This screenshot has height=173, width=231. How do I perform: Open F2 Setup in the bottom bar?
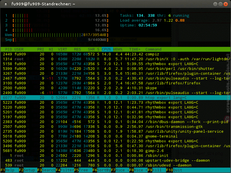[28, 170]
